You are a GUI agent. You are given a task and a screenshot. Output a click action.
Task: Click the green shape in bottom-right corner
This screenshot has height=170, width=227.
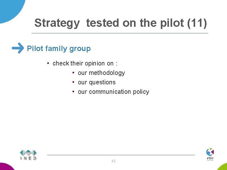pyautogui.click(x=222, y=167)
